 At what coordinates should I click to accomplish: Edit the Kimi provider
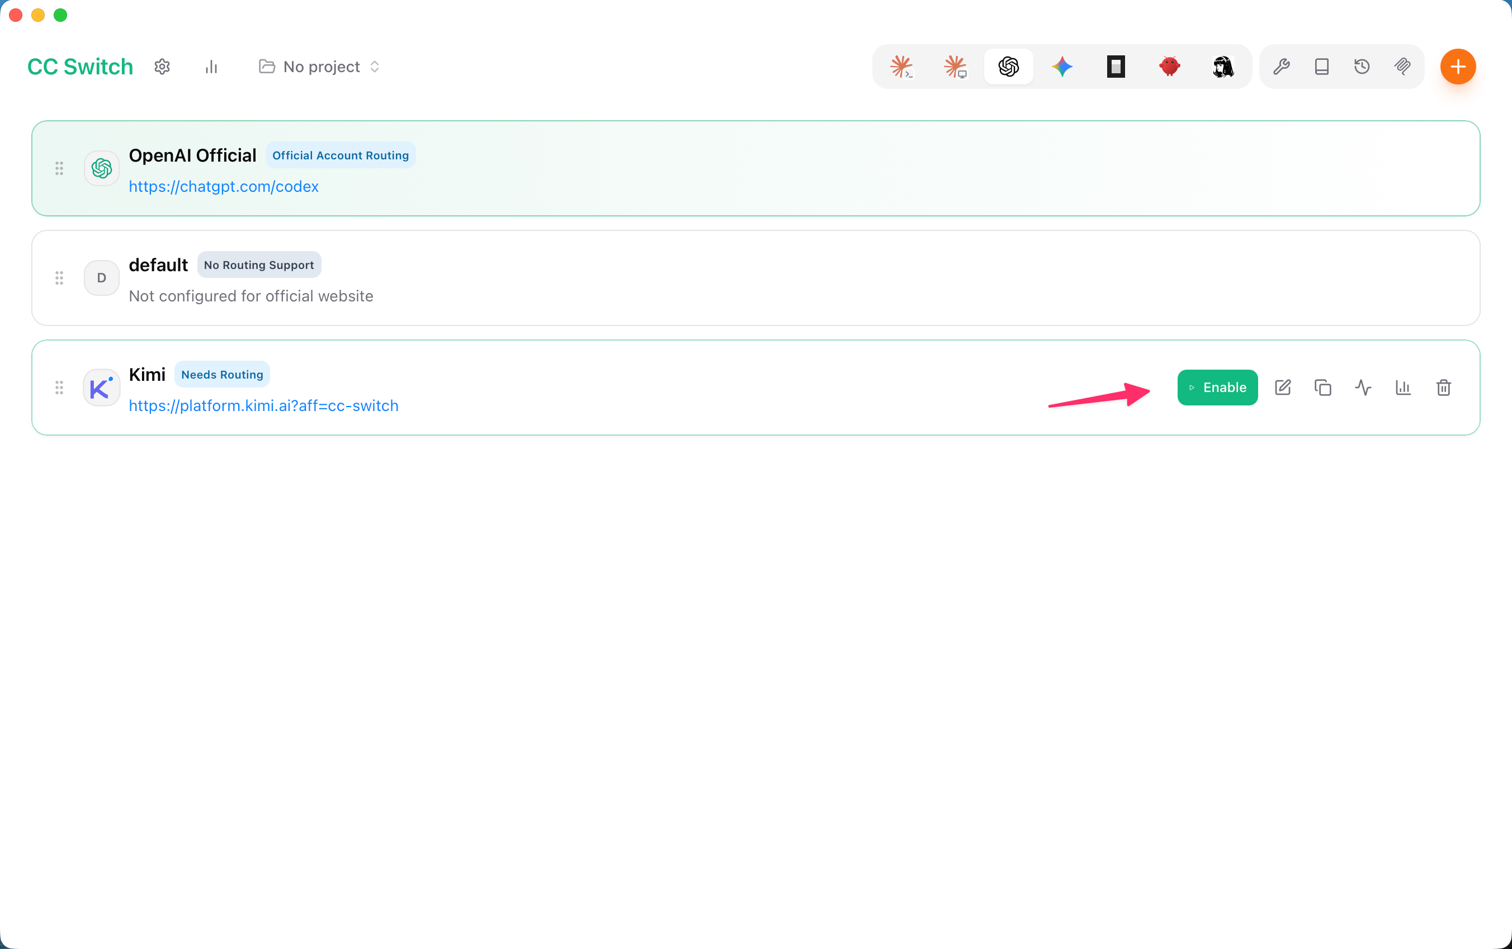1283,388
